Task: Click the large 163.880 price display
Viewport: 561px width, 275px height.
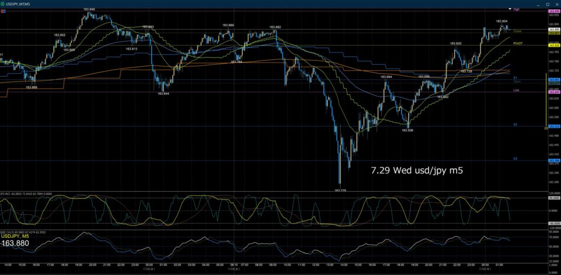Action: pyautogui.click(x=15, y=243)
